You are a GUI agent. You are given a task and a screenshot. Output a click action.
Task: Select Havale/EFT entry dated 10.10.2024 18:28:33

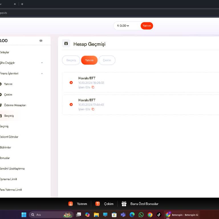point(141,82)
